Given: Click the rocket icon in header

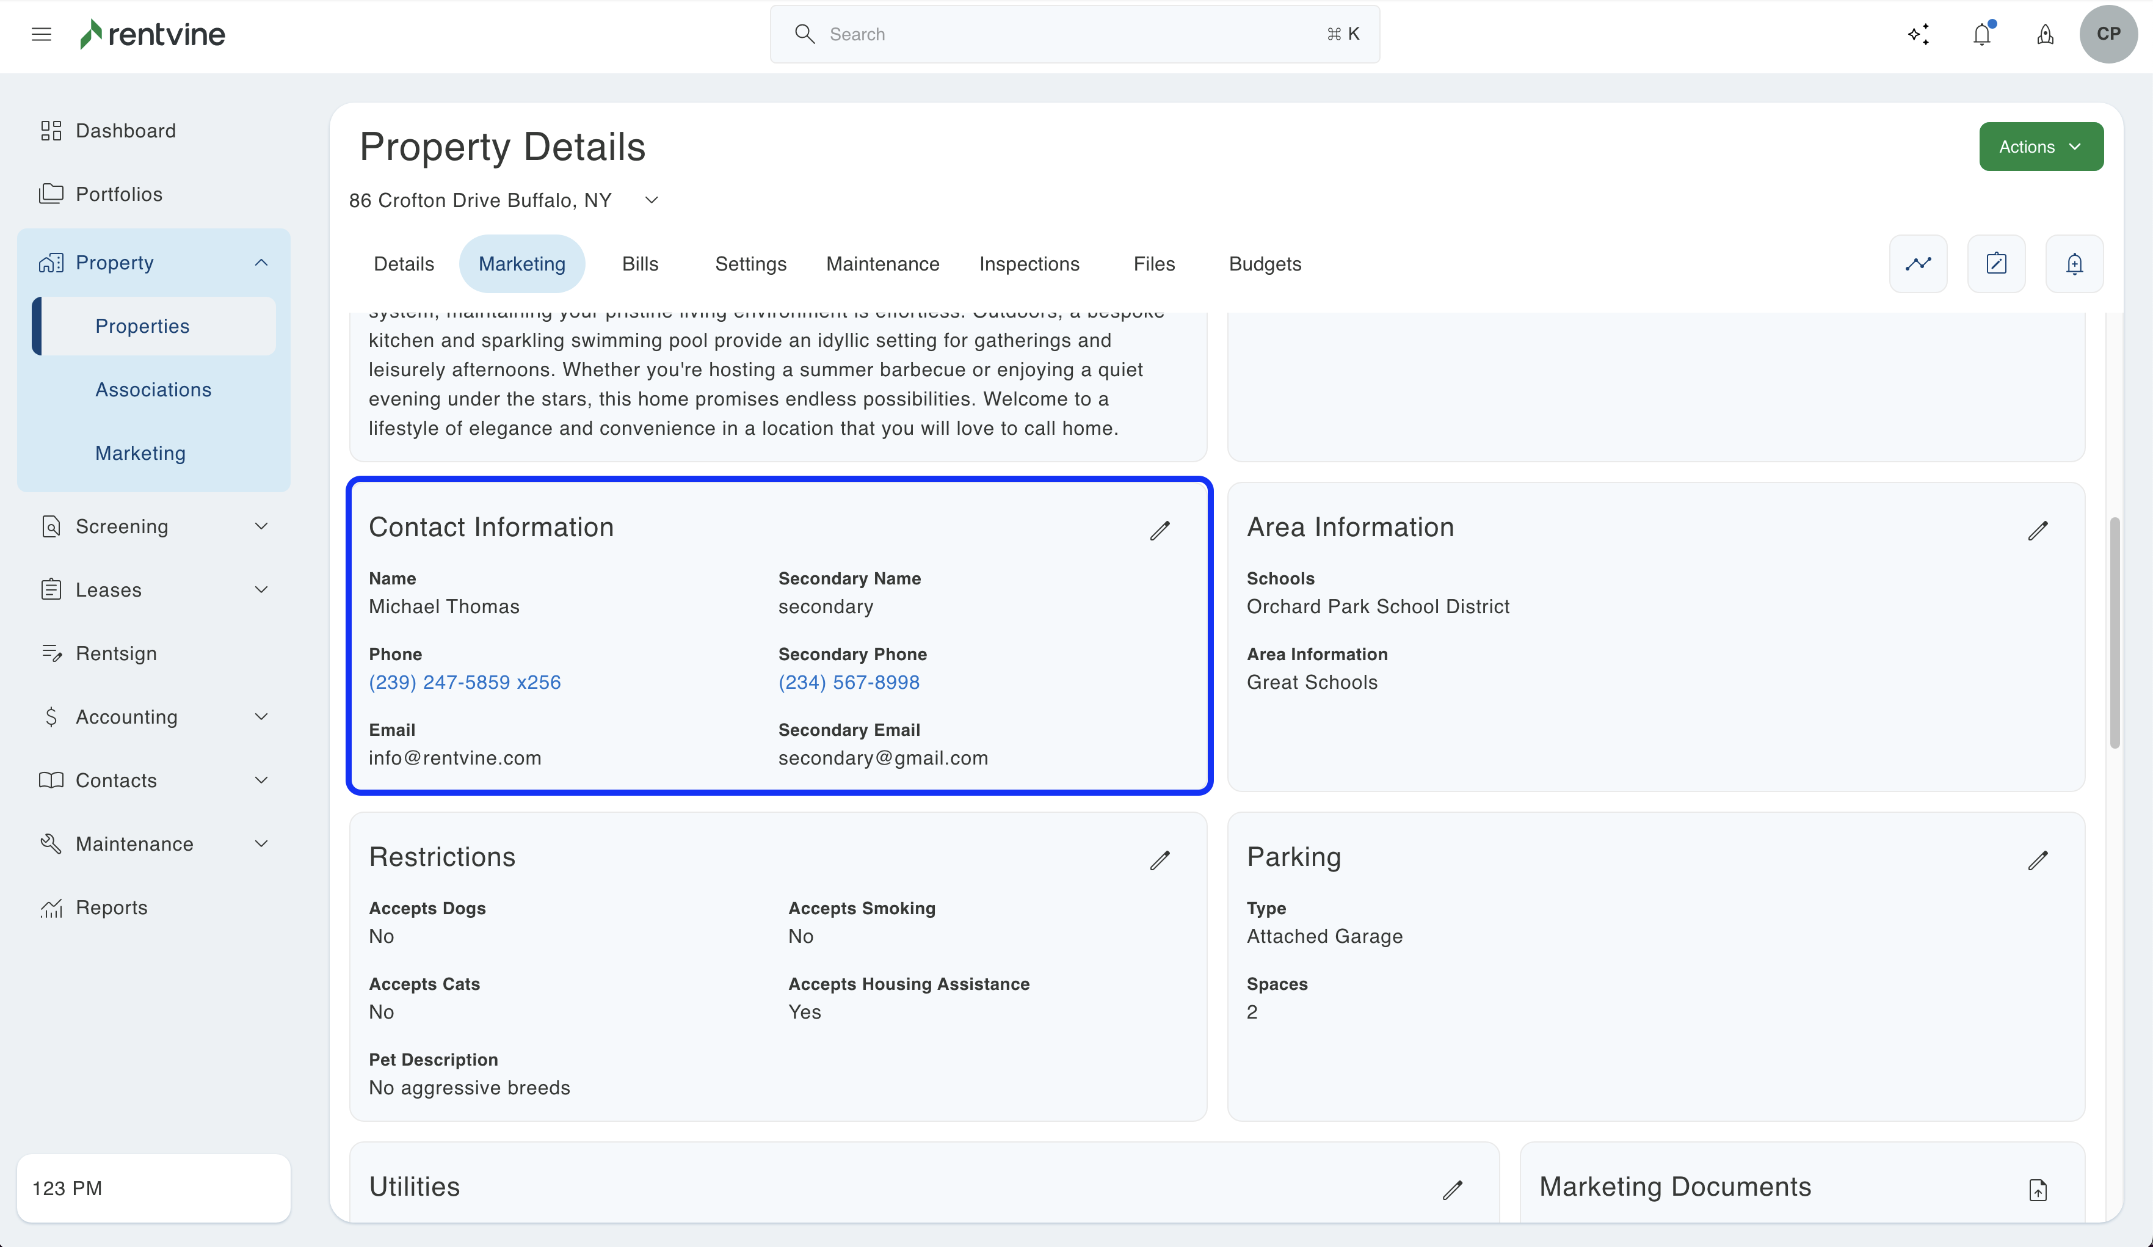Looking at the screenshot, I should [2046, 34].
